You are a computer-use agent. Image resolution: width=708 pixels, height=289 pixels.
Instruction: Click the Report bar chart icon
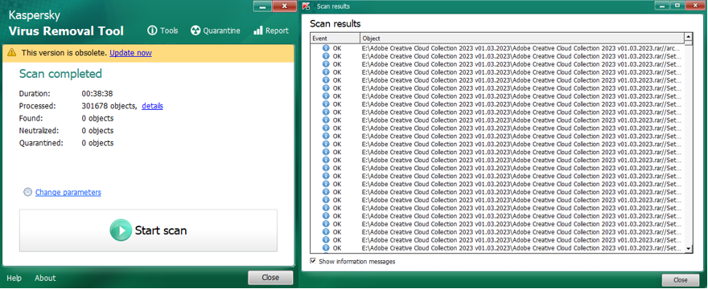click(257, 31)
